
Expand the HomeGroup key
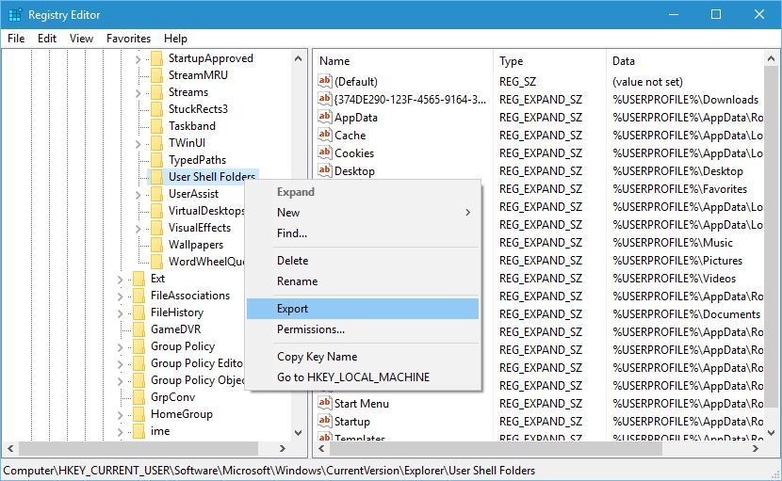[x=121, y=415]
